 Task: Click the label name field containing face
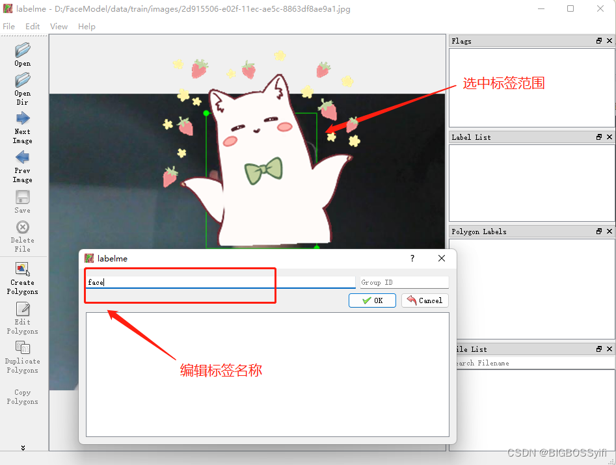(221, 282)
